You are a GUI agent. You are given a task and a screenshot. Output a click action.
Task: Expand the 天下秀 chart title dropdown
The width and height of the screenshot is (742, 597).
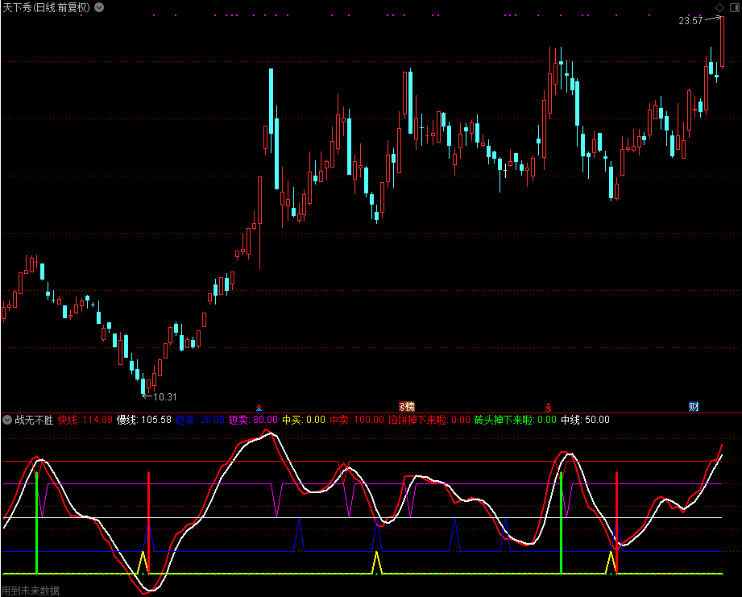click(x=99, y=6)
